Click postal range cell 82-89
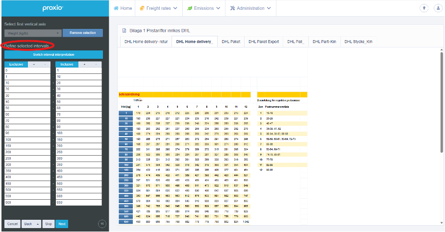445x232 pixels. (x=270, y=165)
